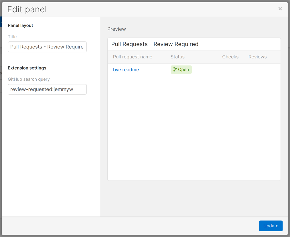Click the Edit panel dialog title
The height and width of the screenshot is (237, 290).
pos(27,9)
